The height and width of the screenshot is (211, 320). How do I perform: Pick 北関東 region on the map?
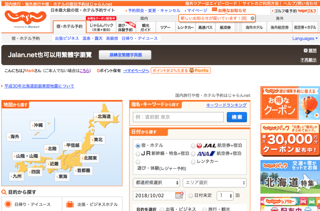click(x=90, y=158)
